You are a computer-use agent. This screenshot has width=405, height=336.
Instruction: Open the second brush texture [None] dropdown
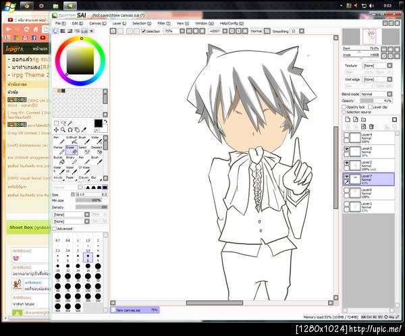pyautogui.click(x=87, y=221)
